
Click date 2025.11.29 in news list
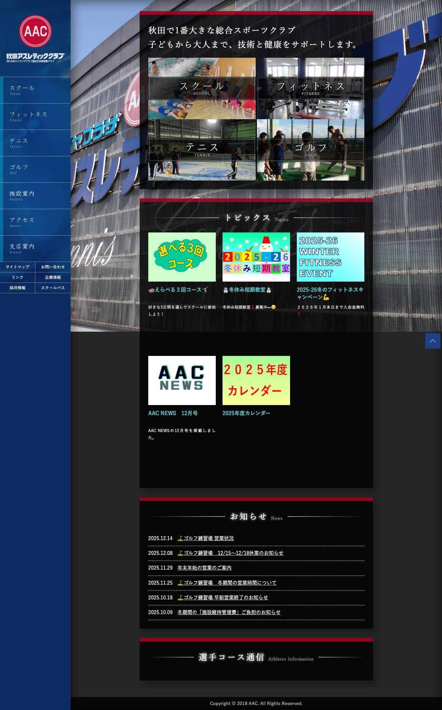(160, 568)
